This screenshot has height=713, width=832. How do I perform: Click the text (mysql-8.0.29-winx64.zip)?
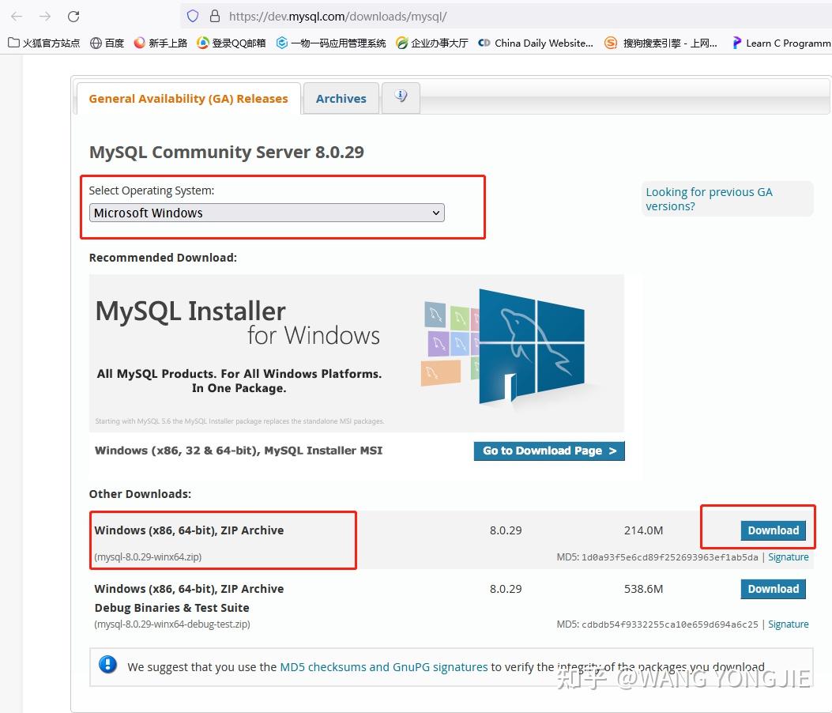tap(148, 557)
